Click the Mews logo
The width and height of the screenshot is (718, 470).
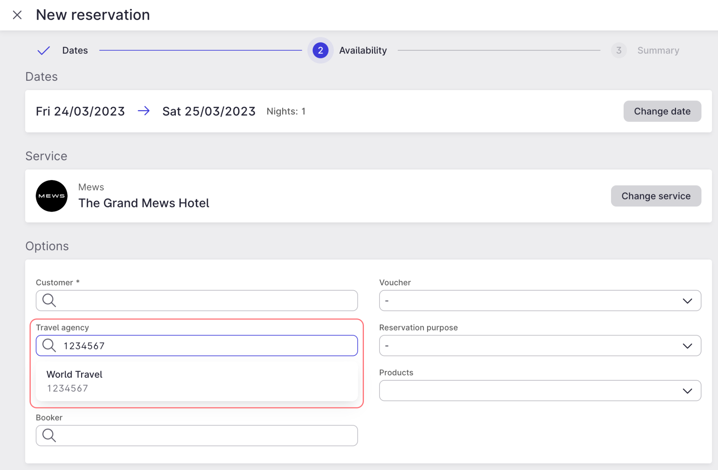[x=52, y=196]
